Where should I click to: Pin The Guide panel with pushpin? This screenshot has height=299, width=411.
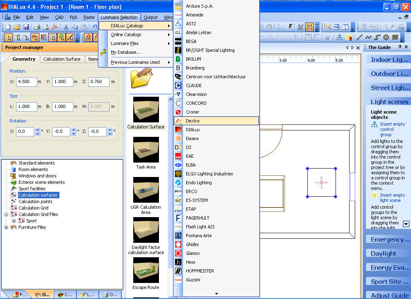click(x=400, y=47)
